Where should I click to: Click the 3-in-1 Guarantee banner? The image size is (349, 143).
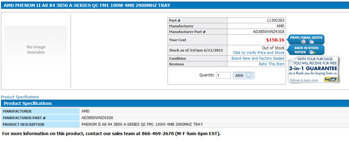pos(314,70)
